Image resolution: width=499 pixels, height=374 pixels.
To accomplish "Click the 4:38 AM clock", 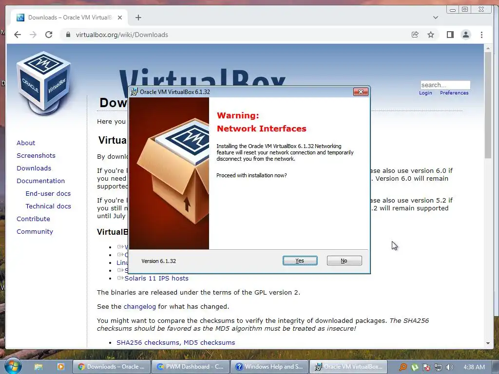I will tap(474, 367).
